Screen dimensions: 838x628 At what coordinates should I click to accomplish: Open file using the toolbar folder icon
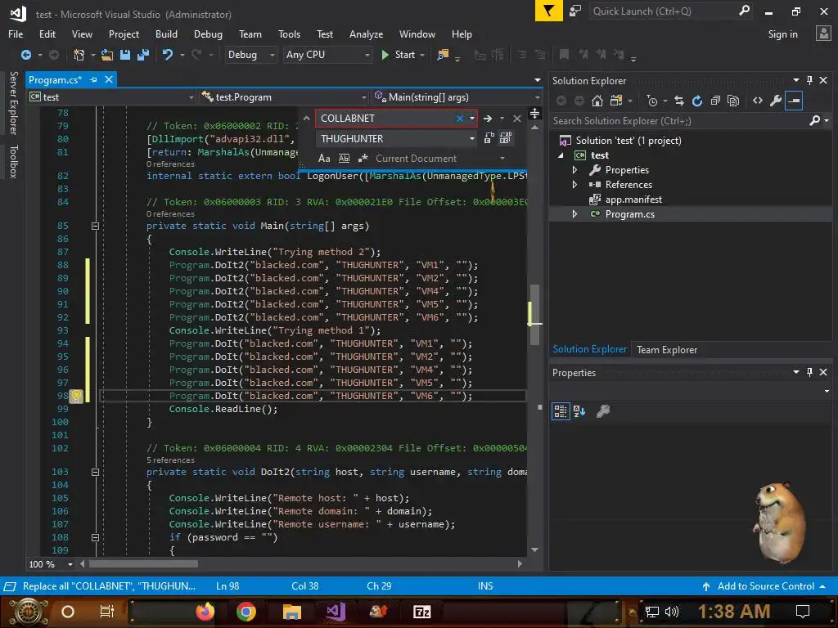click(x=107, y=55)
